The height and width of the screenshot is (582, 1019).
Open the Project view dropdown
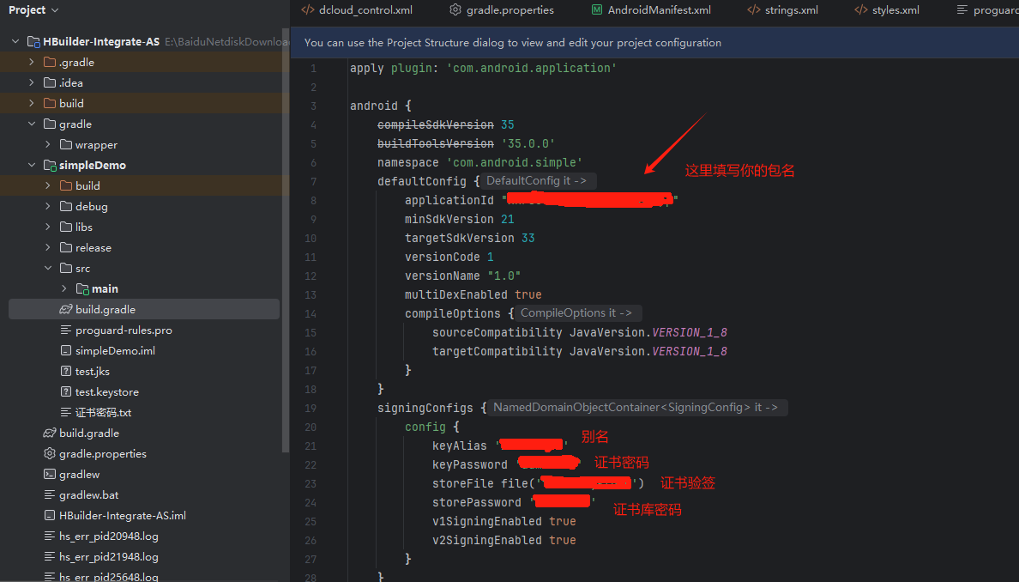pos(33,10)
